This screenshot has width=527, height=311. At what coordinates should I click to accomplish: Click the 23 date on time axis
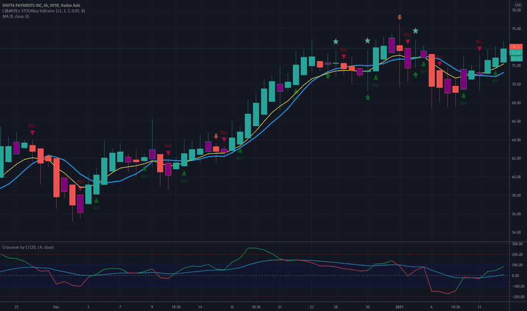(312, 307)
